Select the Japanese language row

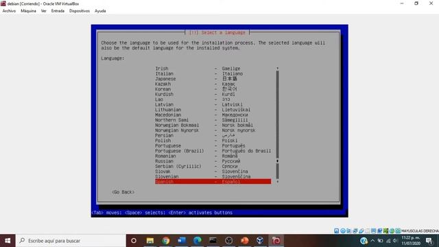[x=213, y=79]
